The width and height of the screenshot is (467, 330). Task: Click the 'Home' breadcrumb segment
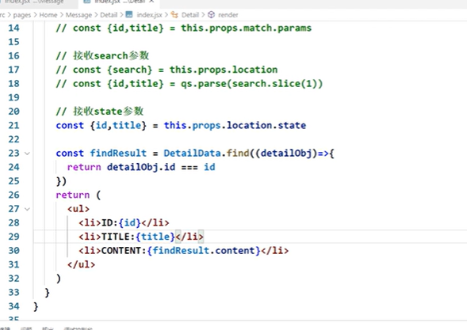point(48,15)
